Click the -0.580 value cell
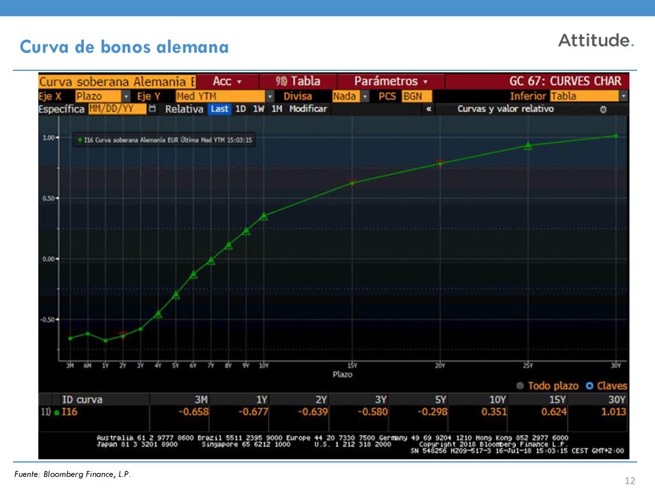 (373, 412)
